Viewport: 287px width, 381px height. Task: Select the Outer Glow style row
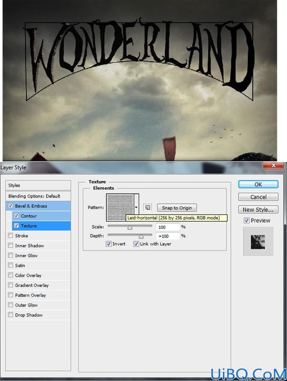[38, 305]
